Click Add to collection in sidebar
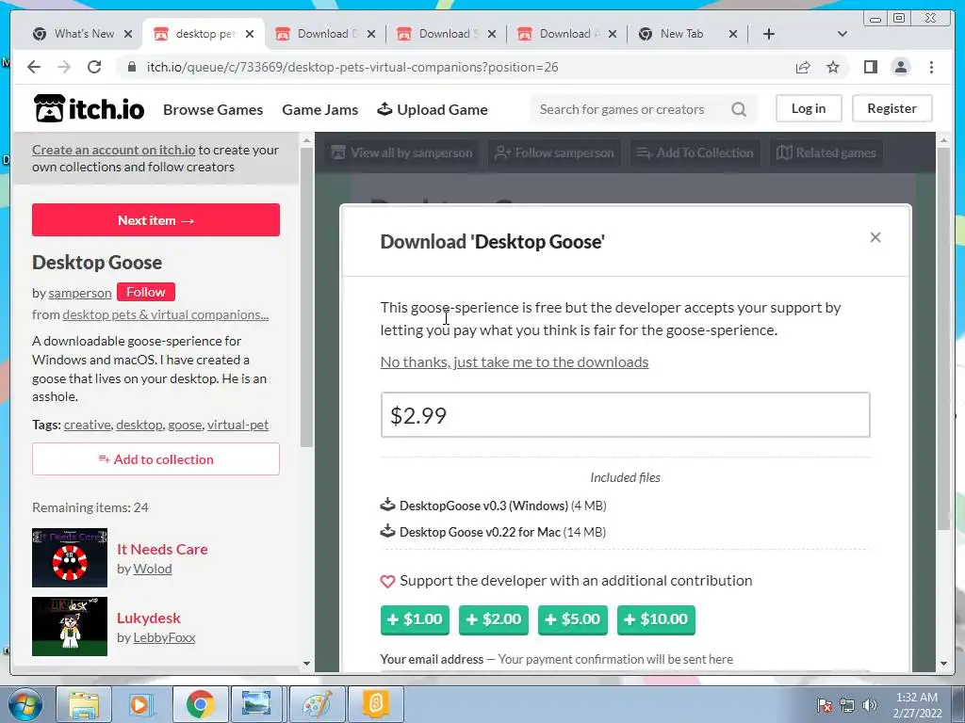Viewport: 965px width, 723px height. coord(155,459)
